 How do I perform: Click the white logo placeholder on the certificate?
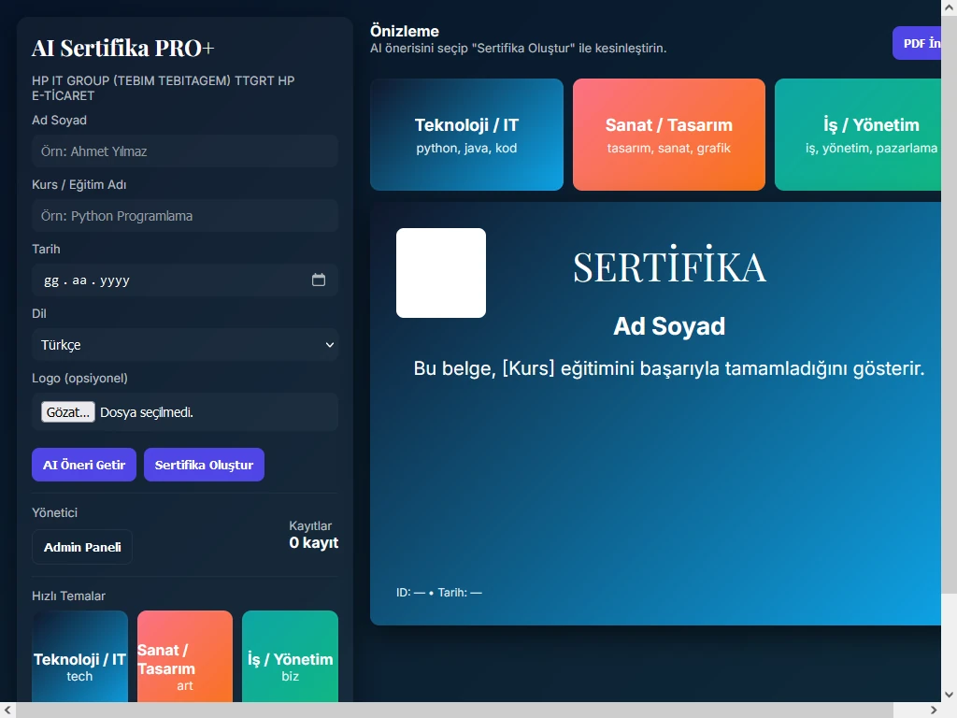click(440, 272)
